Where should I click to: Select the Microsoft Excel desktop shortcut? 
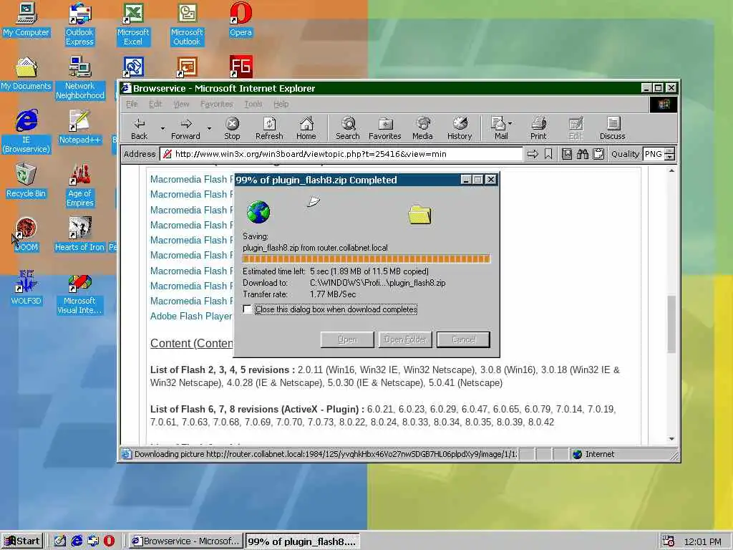[133, 24]
